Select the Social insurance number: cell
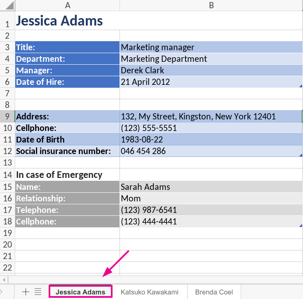 coord(68,151)
